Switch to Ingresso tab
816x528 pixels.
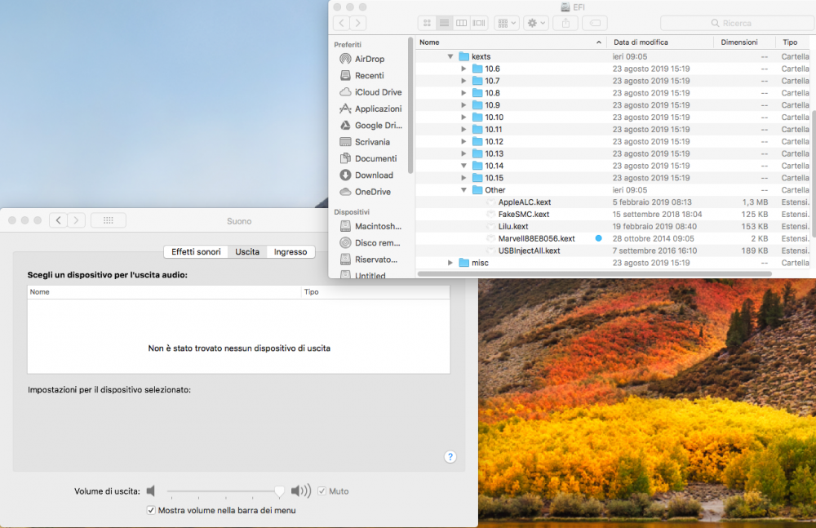click(x=290, y=251)
